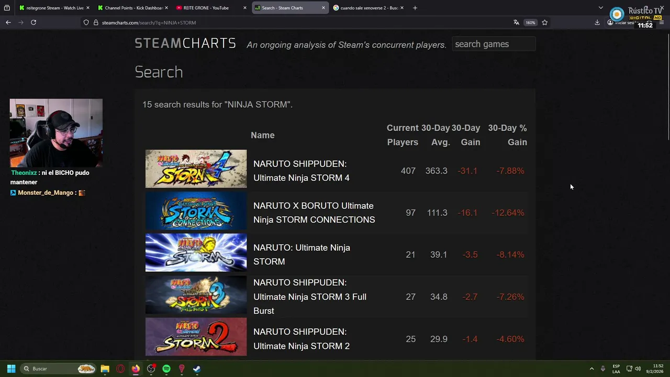
Task: Open the Ultimate Ninja STORM 2 thumbnail
Action: click(x=196, y=337)
